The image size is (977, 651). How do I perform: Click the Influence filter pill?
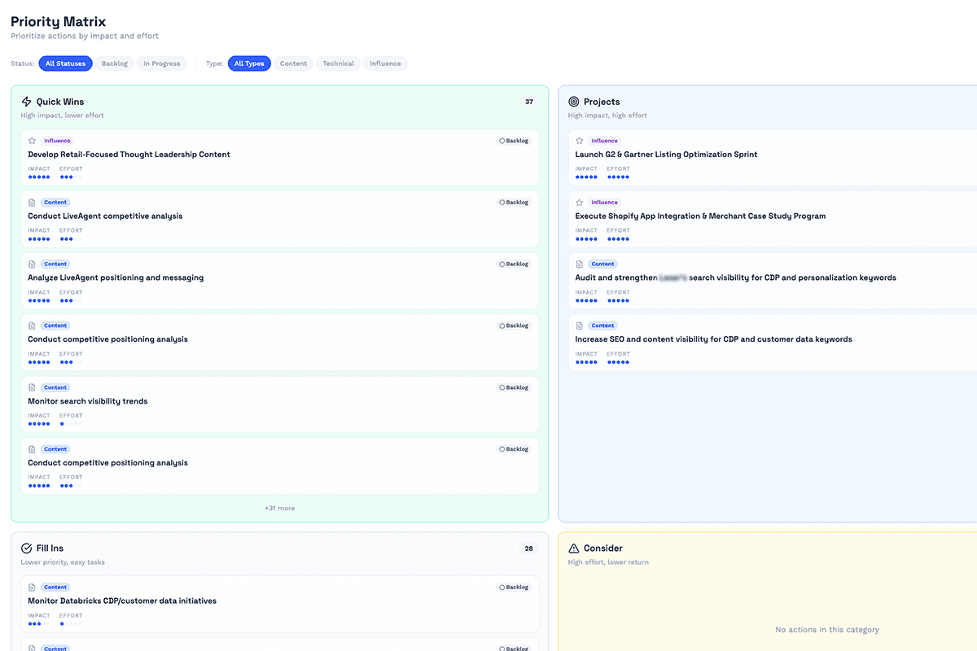pyautogui.click(x=384, y=63)
